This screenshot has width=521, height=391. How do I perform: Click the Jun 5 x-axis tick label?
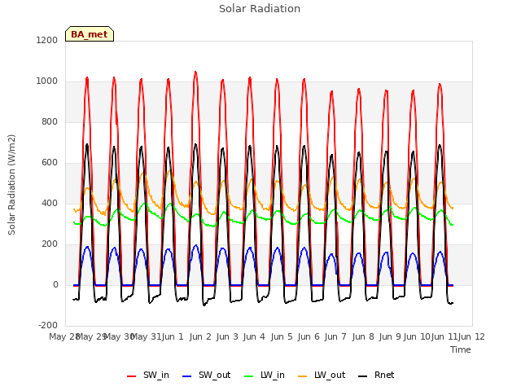(x=282, y=336)
